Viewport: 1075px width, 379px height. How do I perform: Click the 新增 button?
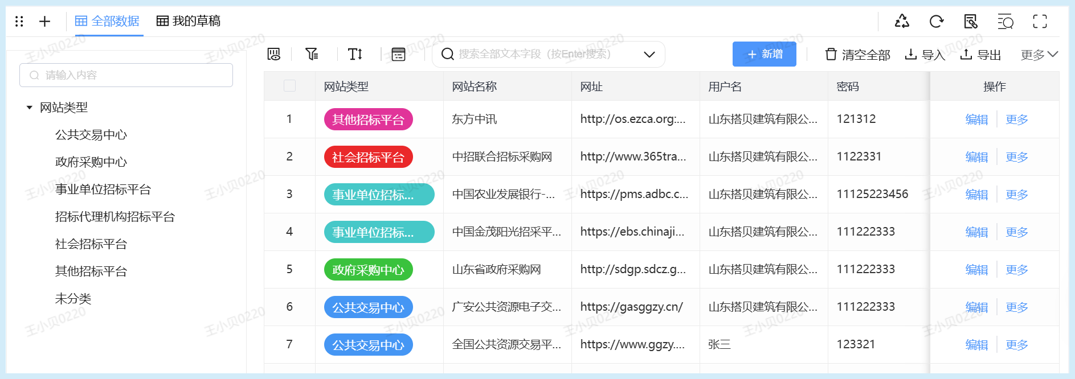coord(765,54)
